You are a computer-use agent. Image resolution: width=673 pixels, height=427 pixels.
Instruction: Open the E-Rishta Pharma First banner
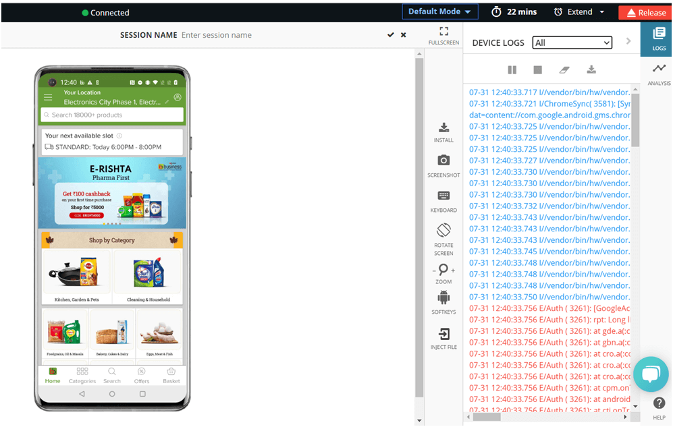point(112,192)
